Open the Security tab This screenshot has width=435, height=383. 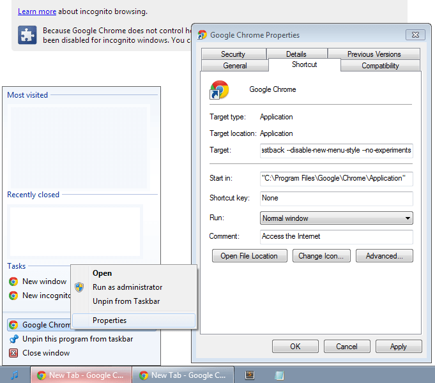(x=233, y=54)
